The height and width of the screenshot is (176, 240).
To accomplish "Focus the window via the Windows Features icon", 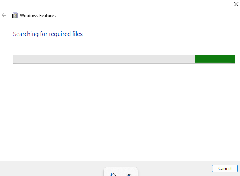I will 15,15.
